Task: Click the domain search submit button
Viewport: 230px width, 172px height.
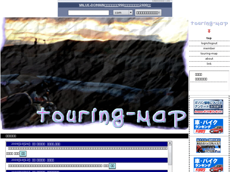Action: (148, 13)
